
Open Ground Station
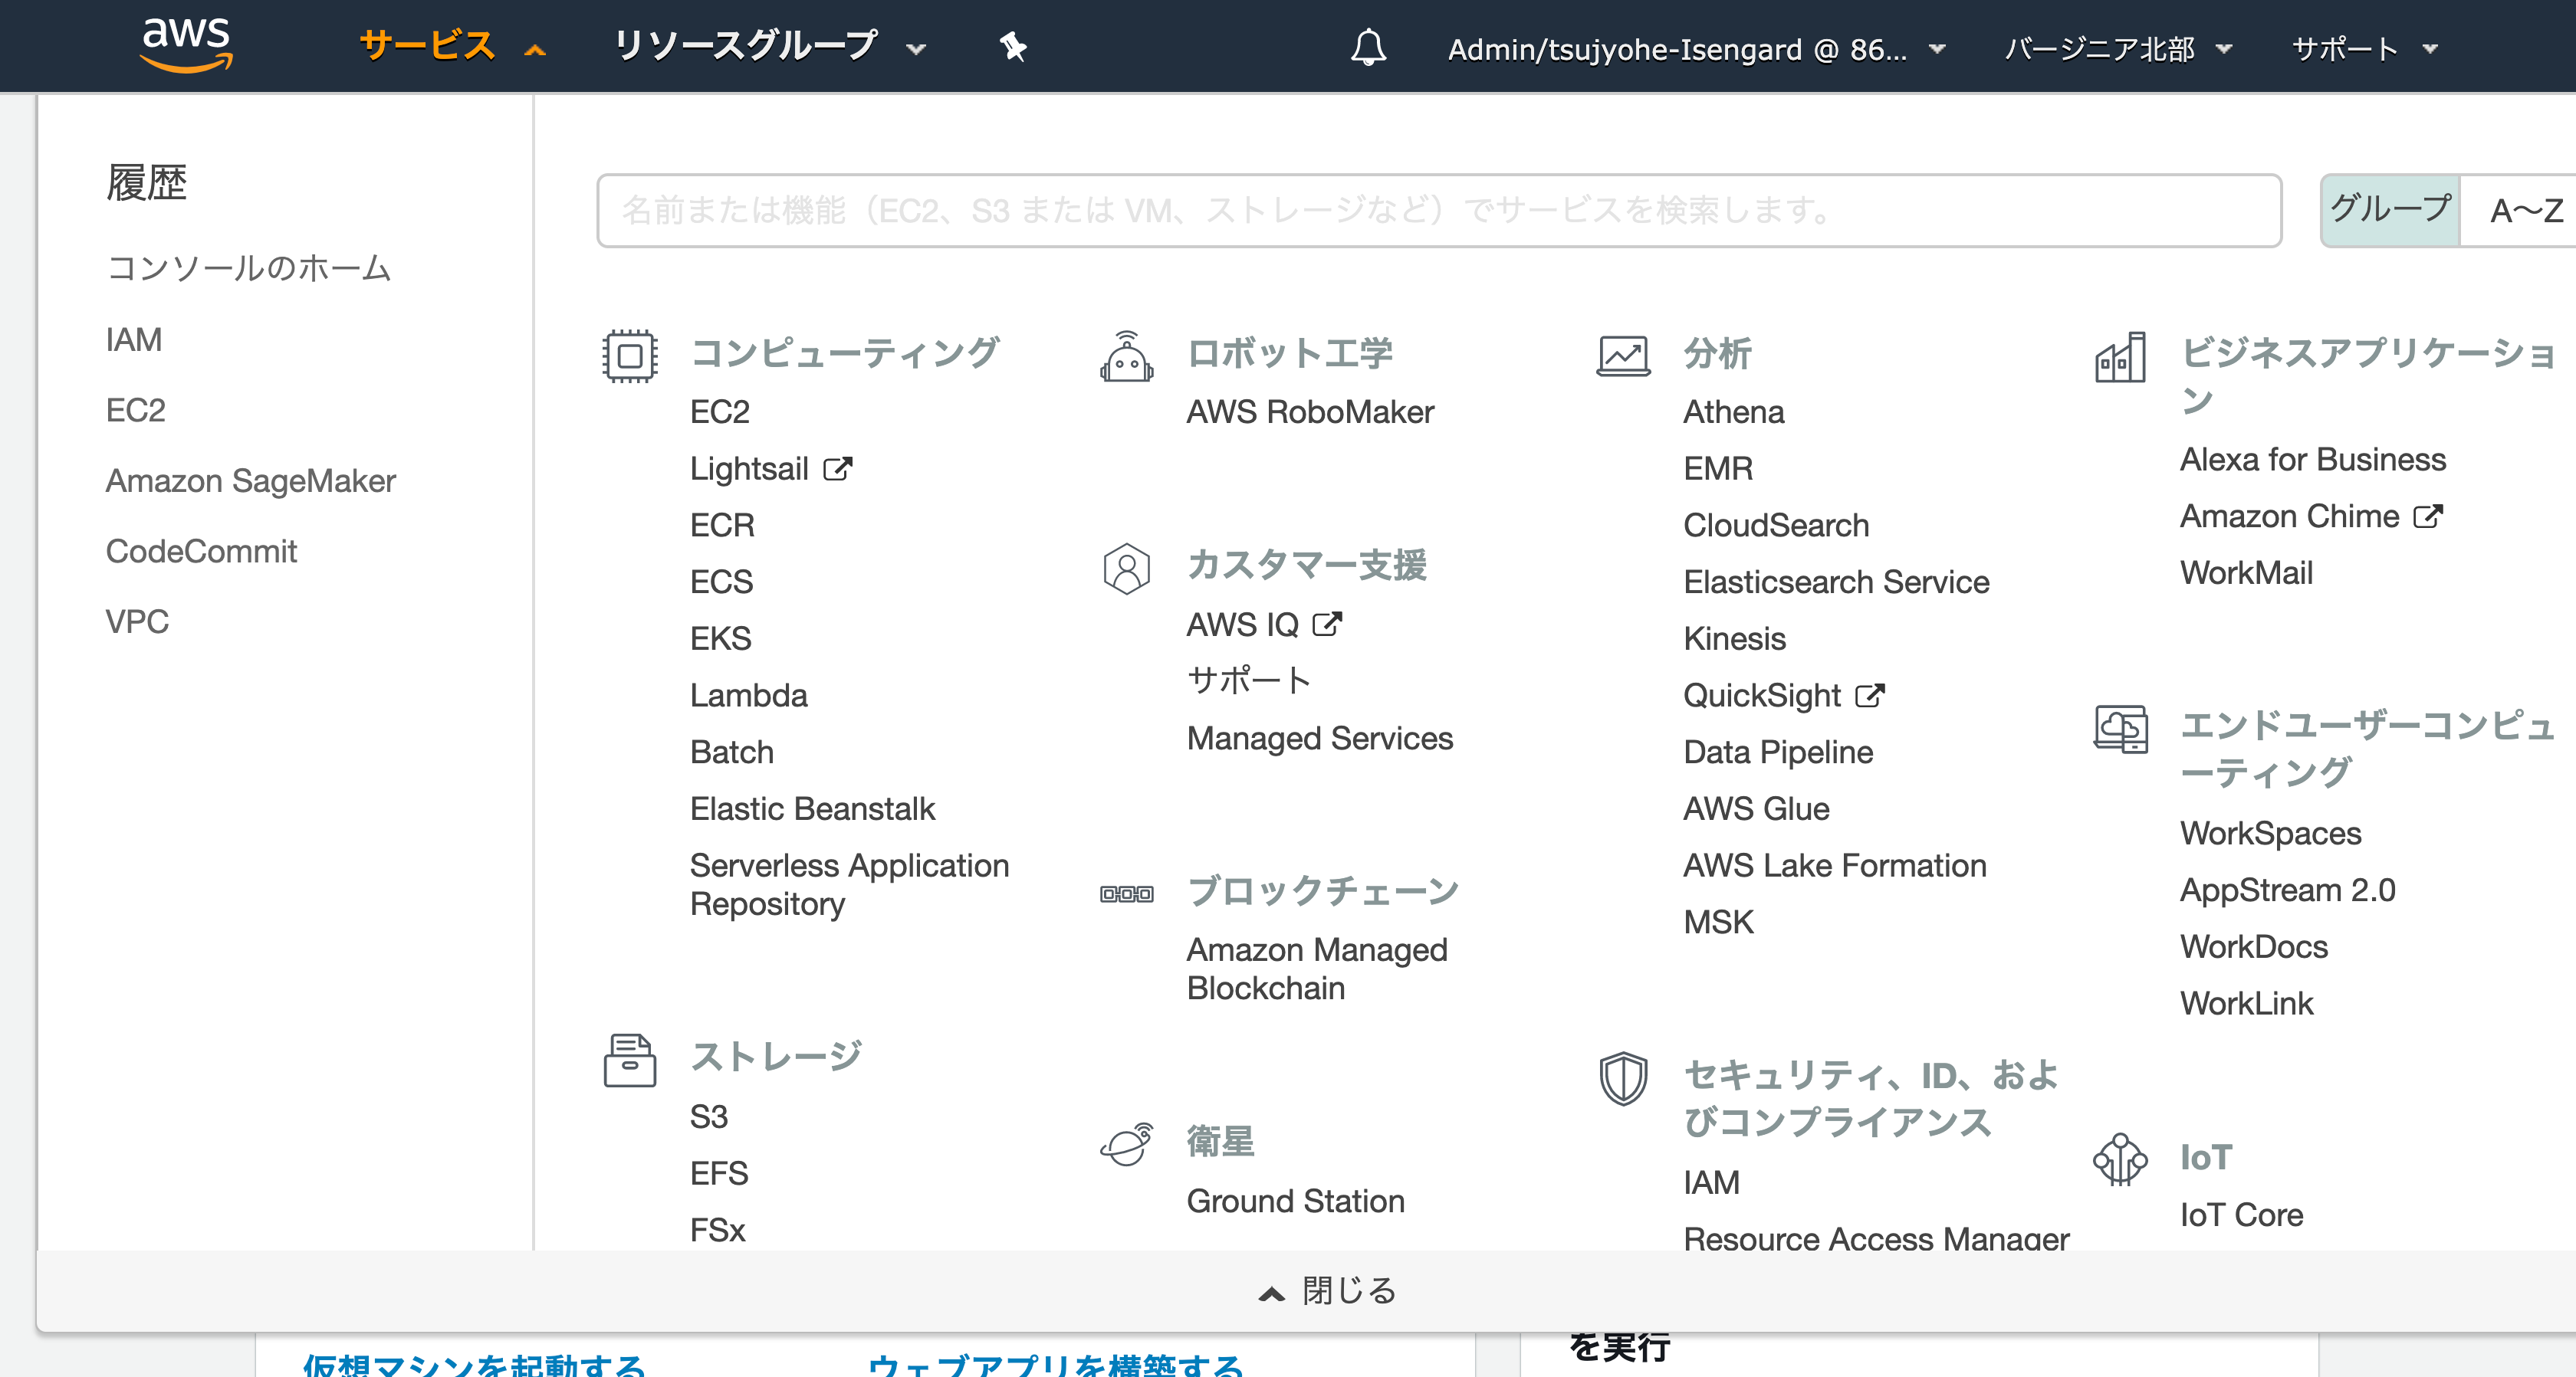pos(1296,1200)
